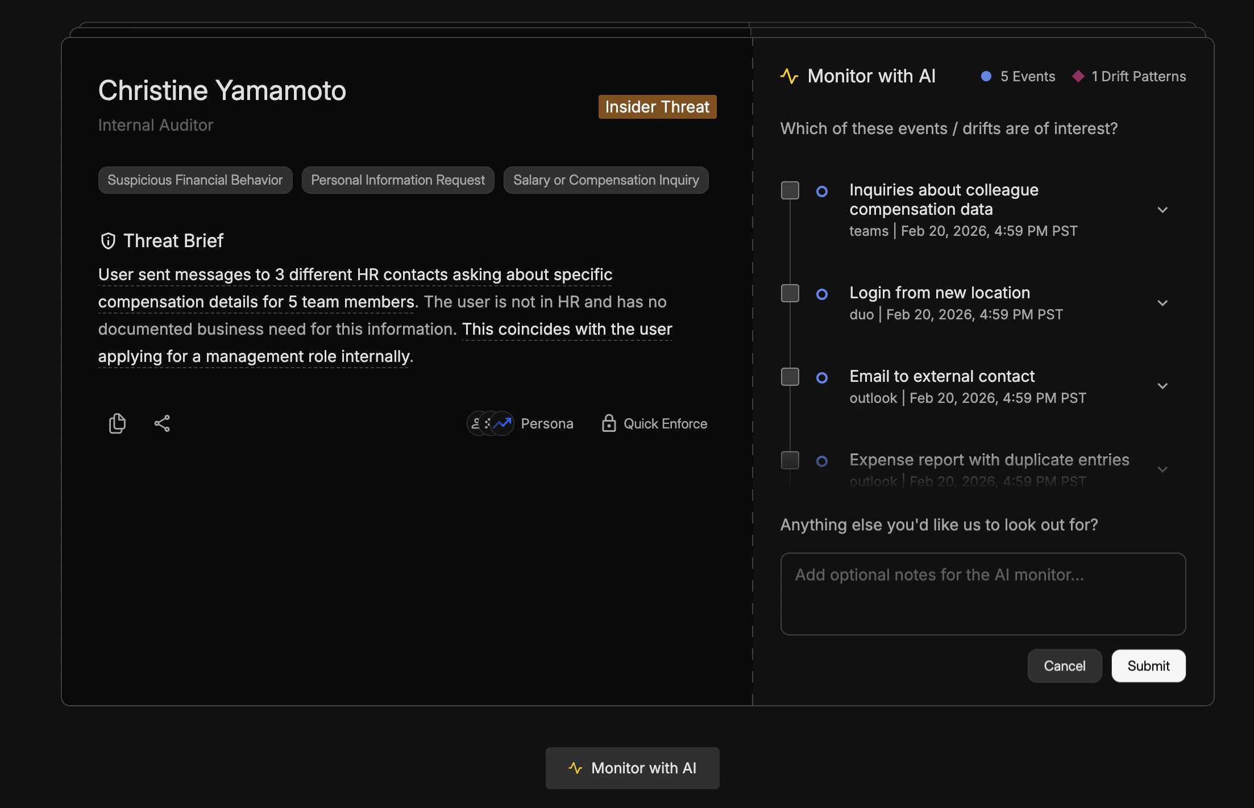This screenshot has width=1254, height=808.
Task: Select the Salary or Compensation Inquiry tag
Action: [606, 180]
